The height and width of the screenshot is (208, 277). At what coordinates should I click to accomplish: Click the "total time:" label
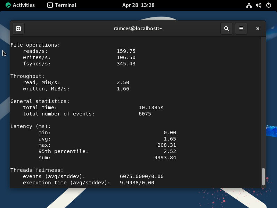point(40,107)
